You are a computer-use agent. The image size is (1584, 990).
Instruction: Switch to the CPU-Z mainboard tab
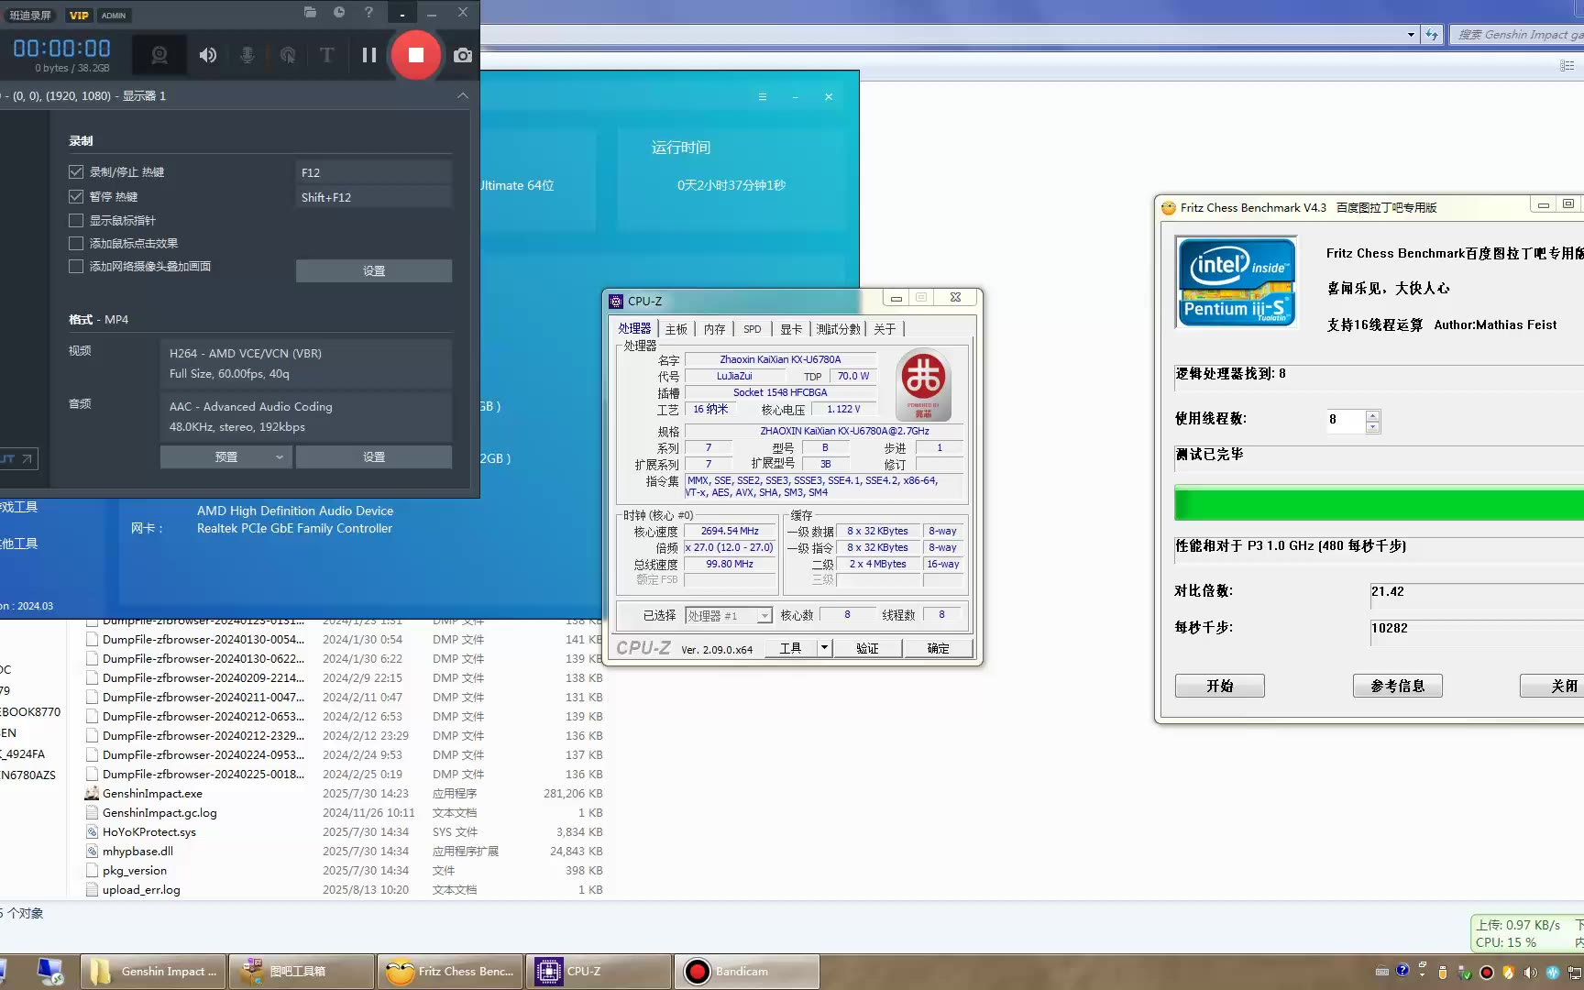click(x=676, y=329)
